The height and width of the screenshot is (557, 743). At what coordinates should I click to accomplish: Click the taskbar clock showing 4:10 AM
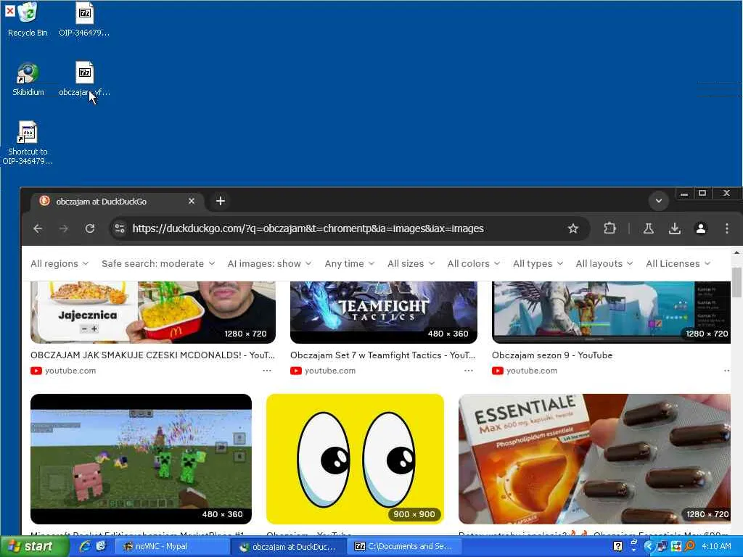(x=716, y=547)
